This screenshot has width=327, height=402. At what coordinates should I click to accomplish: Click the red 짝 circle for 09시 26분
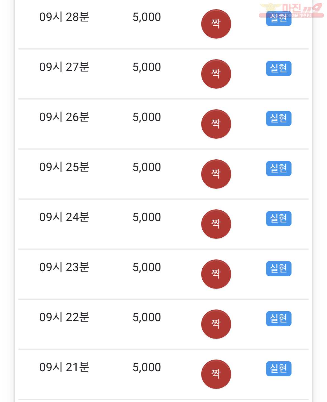(x=216, y=124)
